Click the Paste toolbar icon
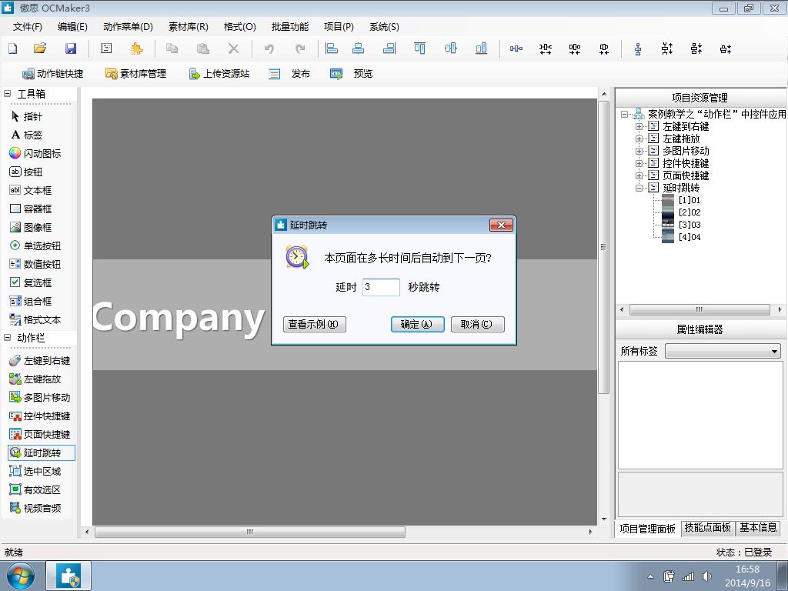 click(x=202, y=48)
